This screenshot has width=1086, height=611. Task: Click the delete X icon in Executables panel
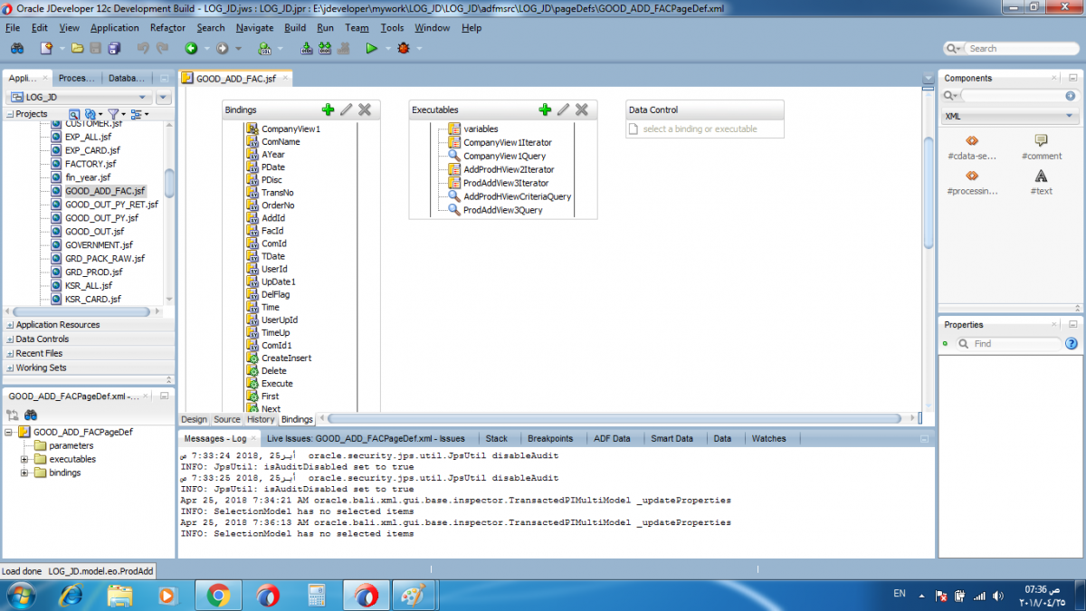(582, 110)
